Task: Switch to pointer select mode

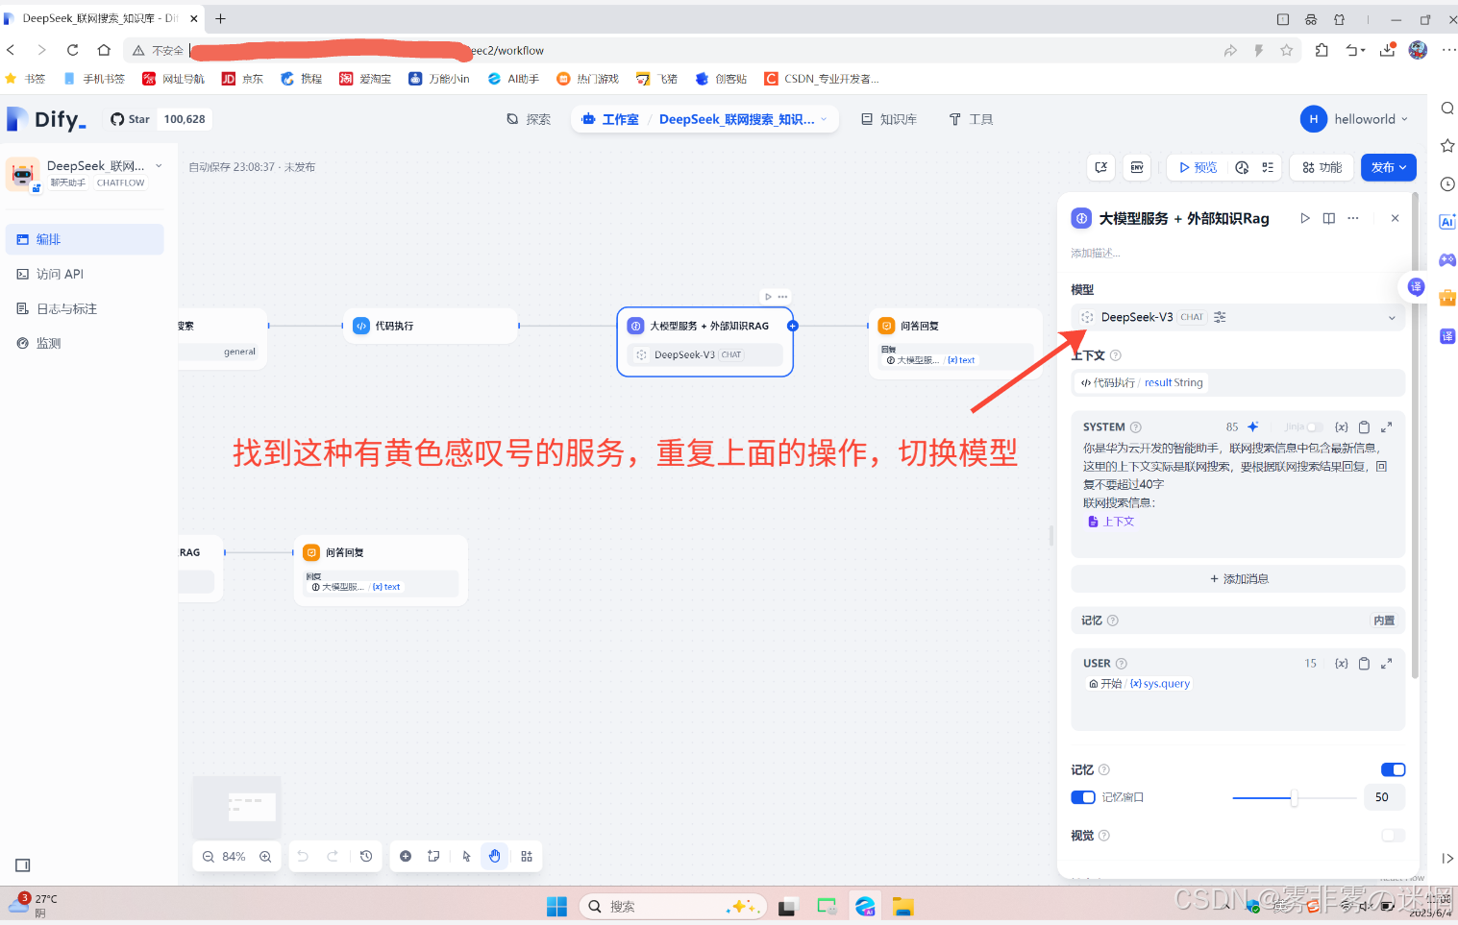Action: (x=466, y=856)
